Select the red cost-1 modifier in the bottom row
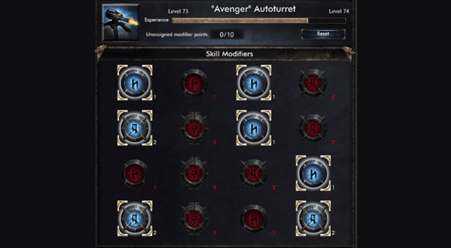 tap(254, 218)
